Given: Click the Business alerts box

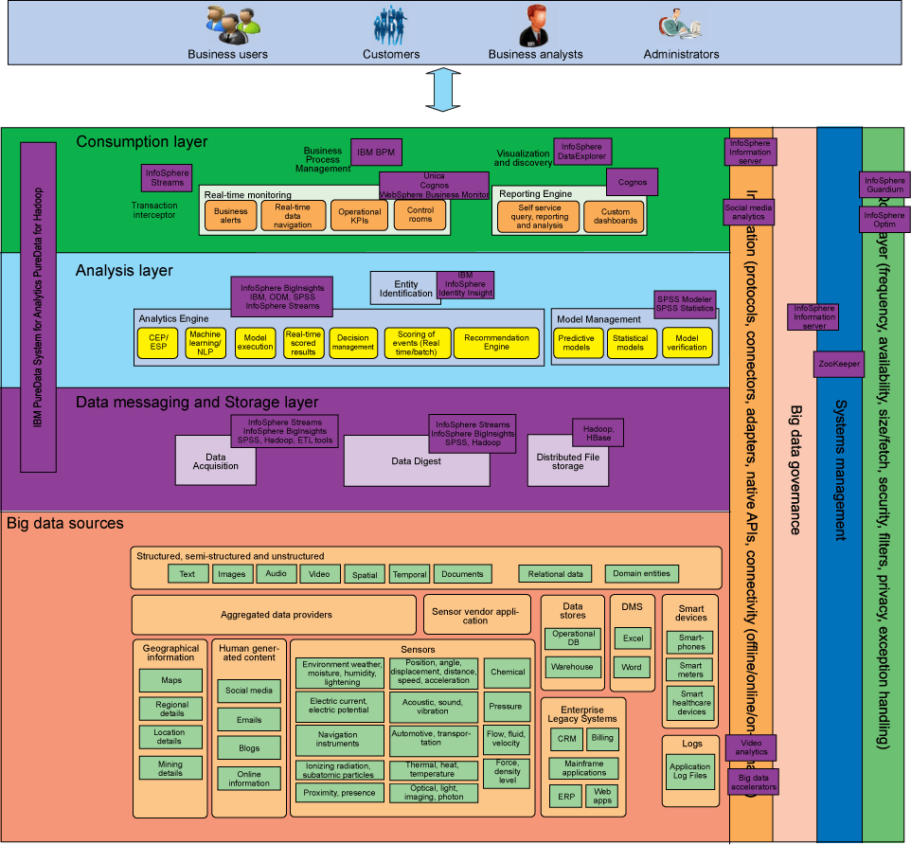Looking at the screenshot, I should [231, 216].
